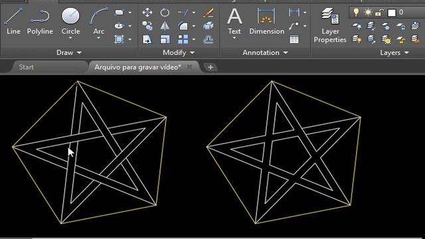Click layer 0 white color swatch
The width and height of the screenshot is (425, 239).
392,13
